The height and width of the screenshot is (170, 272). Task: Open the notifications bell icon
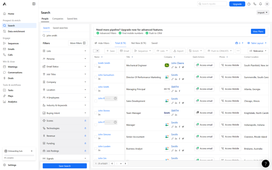(260, 4)
